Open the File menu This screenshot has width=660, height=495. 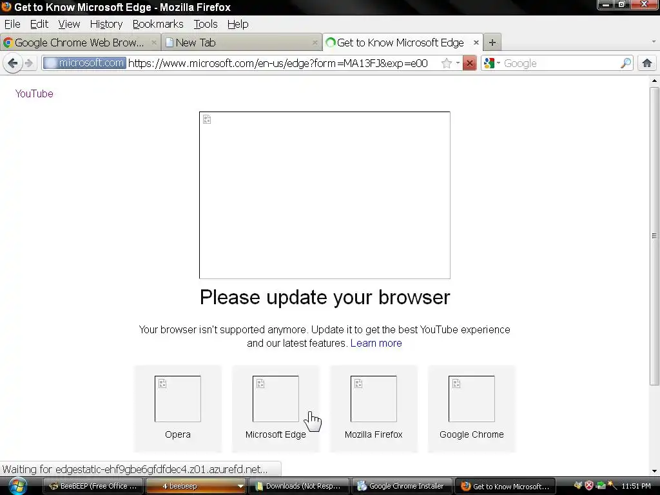tap(12, 24)
